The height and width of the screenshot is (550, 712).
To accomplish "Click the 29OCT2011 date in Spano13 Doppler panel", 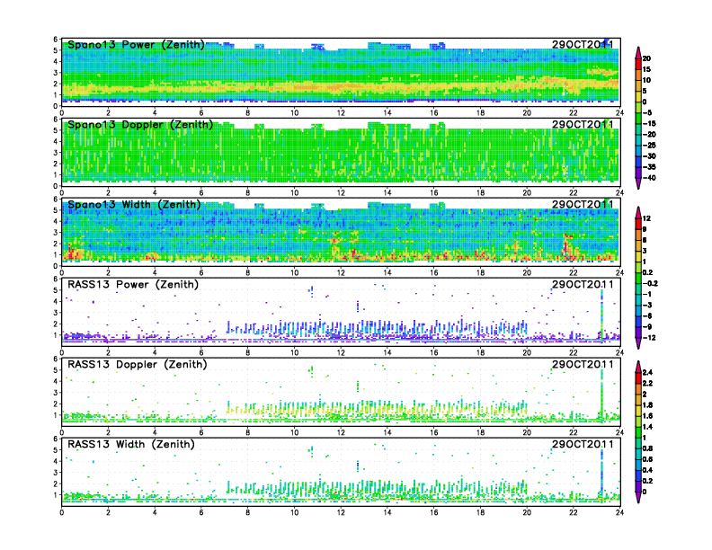I will [x=583, y=124].
